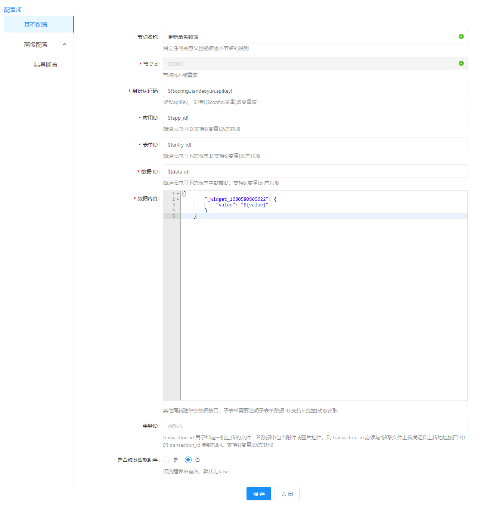Click the disabled 节点Id field T00001
The image size is (496, 507).
(315, 64)
